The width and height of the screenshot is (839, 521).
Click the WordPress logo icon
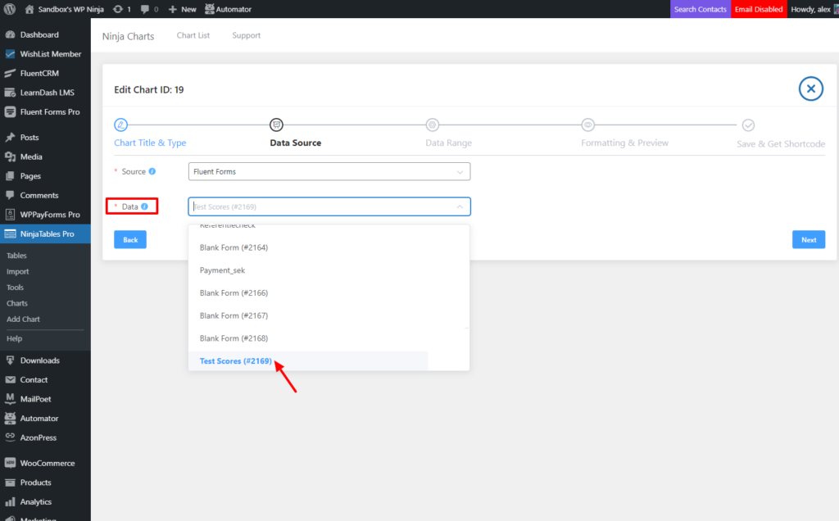[9, 9]
